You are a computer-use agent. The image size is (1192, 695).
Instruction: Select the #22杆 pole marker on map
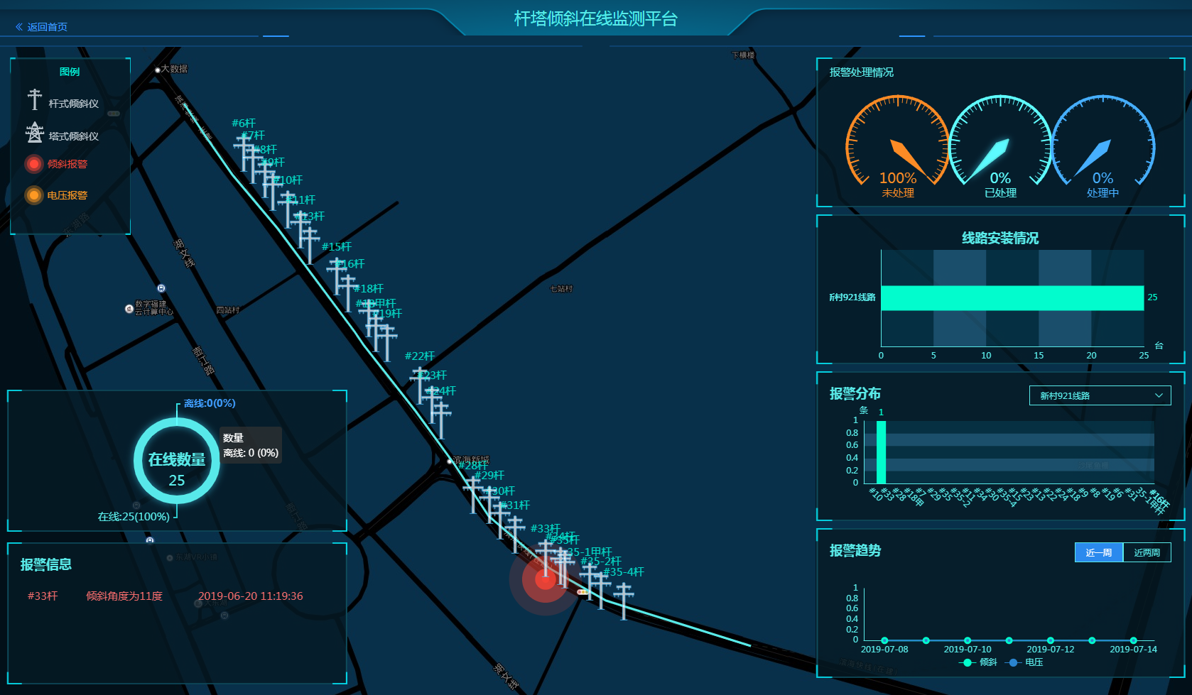coord(421,385)
